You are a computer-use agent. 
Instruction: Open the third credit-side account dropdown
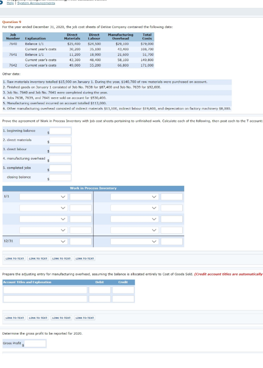(x=134, y=219)
